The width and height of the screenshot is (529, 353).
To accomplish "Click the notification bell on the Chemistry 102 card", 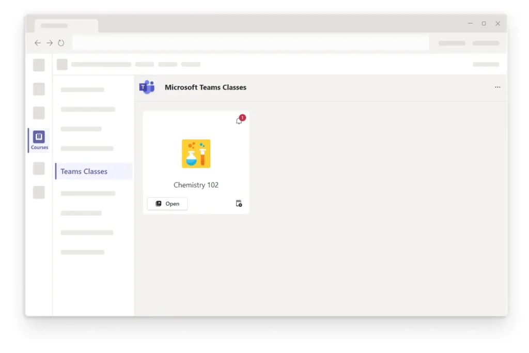I will [x=239, y=120].
